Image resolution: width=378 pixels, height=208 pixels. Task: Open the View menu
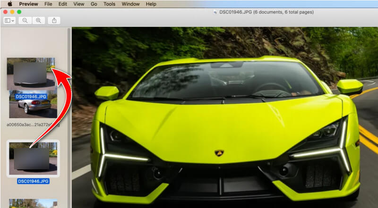(x=79, y=4)
